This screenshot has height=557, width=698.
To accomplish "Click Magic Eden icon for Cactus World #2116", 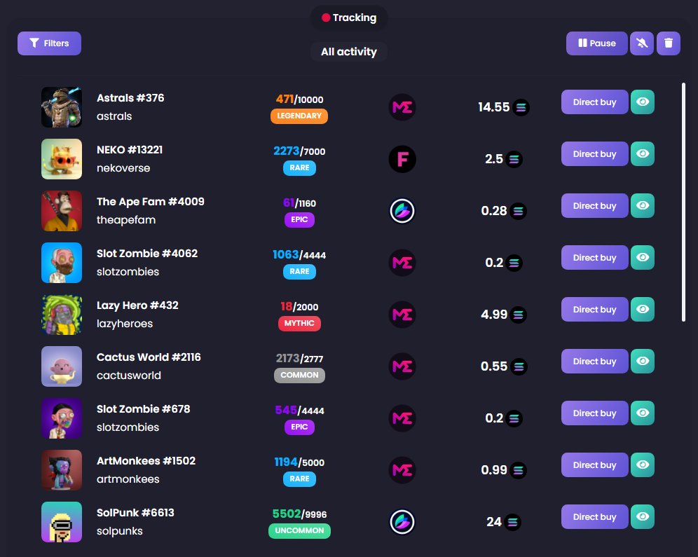I will tap(402, 366).
